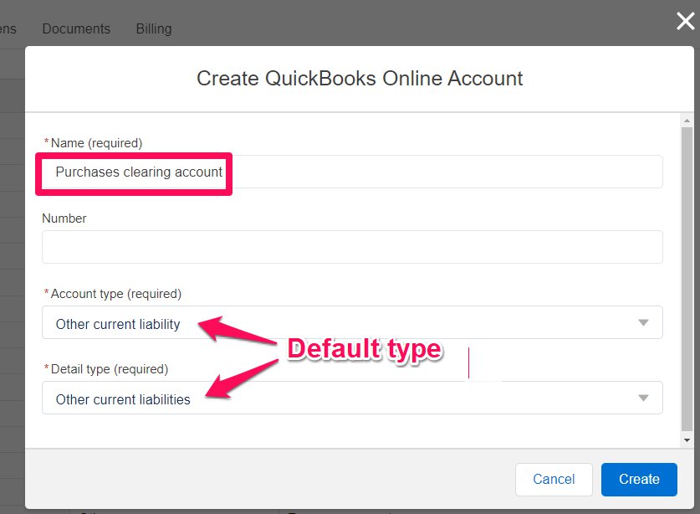Image resolution: width=700 pixels, height=514 pixels.
Task: Click the Detail type dropdown arrow
Action: coord(643,398)
